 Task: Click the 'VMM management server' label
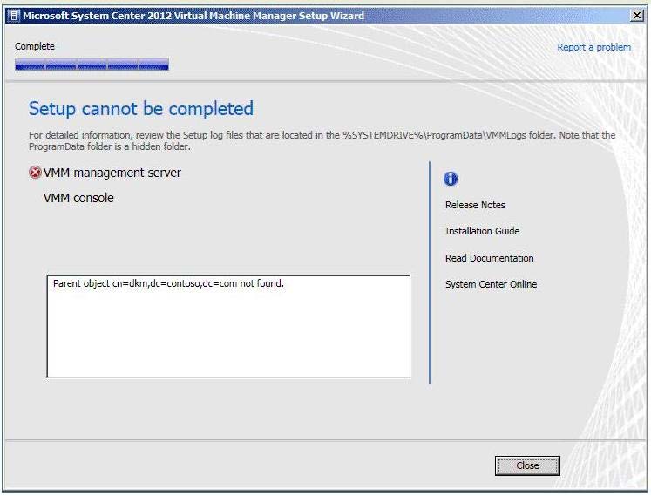coord(112,173)
